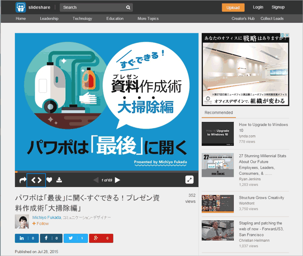
Task: Open the Technology topic
Action: [x=82, y=19]
